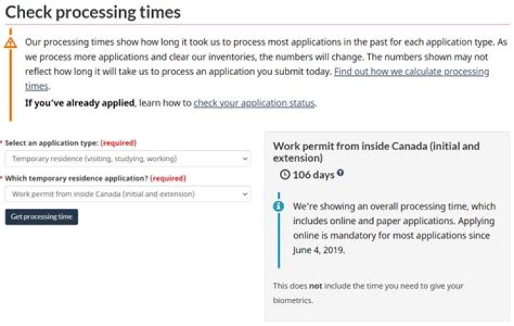Click the 'Work permit from inside Canada' result heading

pos(376,152)
